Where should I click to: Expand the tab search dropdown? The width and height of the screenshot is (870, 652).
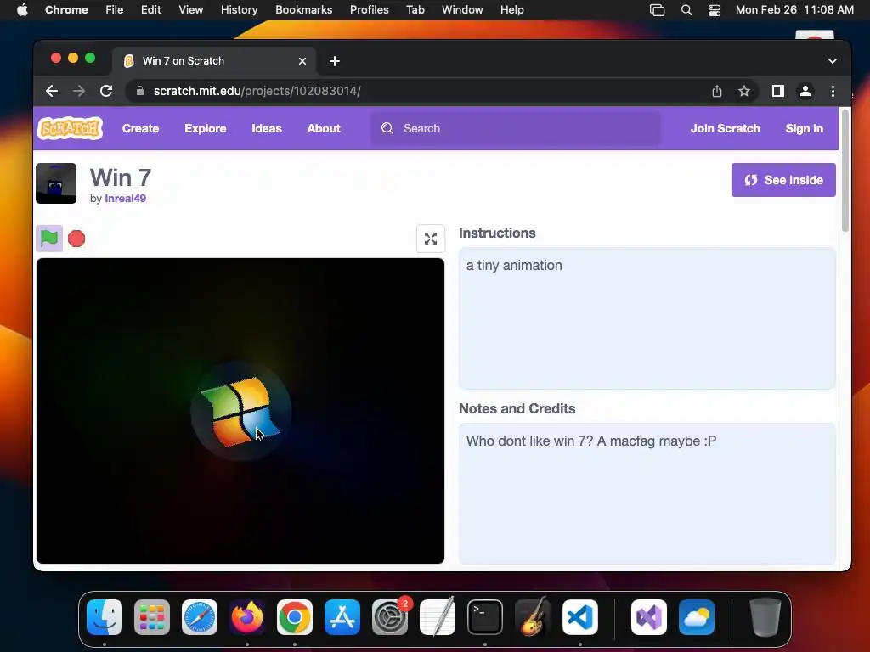tap(833, 61)
